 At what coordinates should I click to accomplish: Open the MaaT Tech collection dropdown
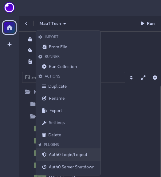[53, 23]
